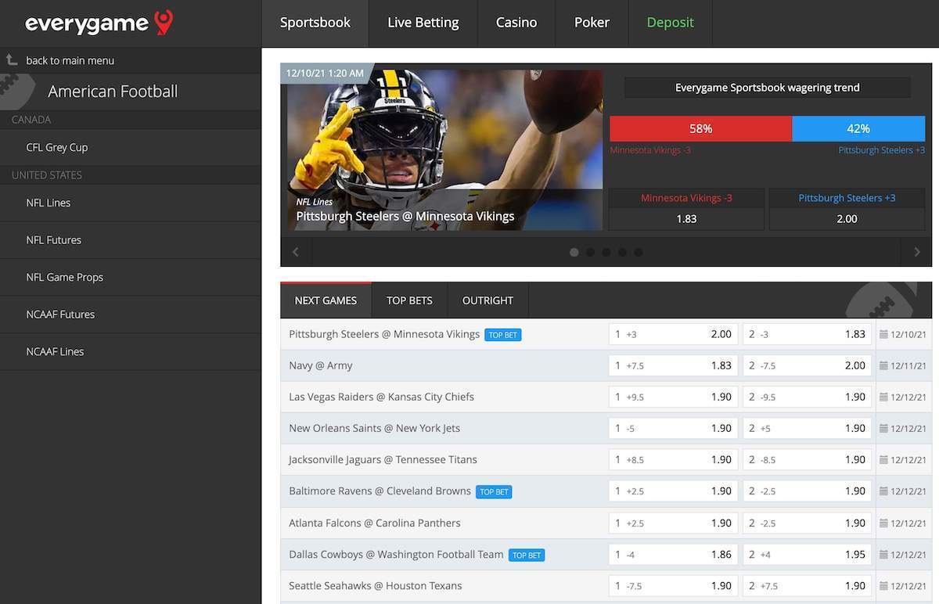Viewport: 939px width, 604px height.
Task: Click calendar icon for Navy @ Army game
Action: pos(883,365)
